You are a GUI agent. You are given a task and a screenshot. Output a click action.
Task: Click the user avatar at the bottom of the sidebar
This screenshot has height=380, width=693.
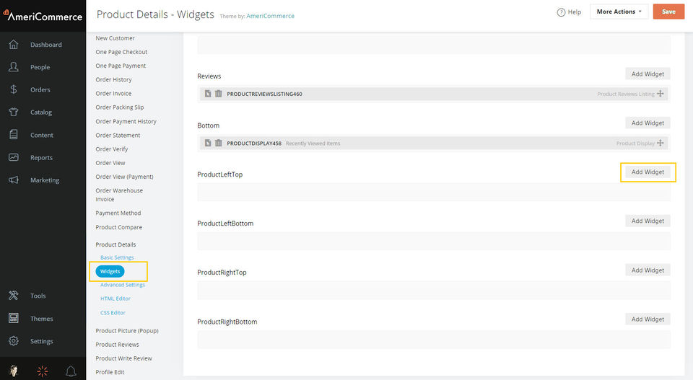[x=14, y=371]
